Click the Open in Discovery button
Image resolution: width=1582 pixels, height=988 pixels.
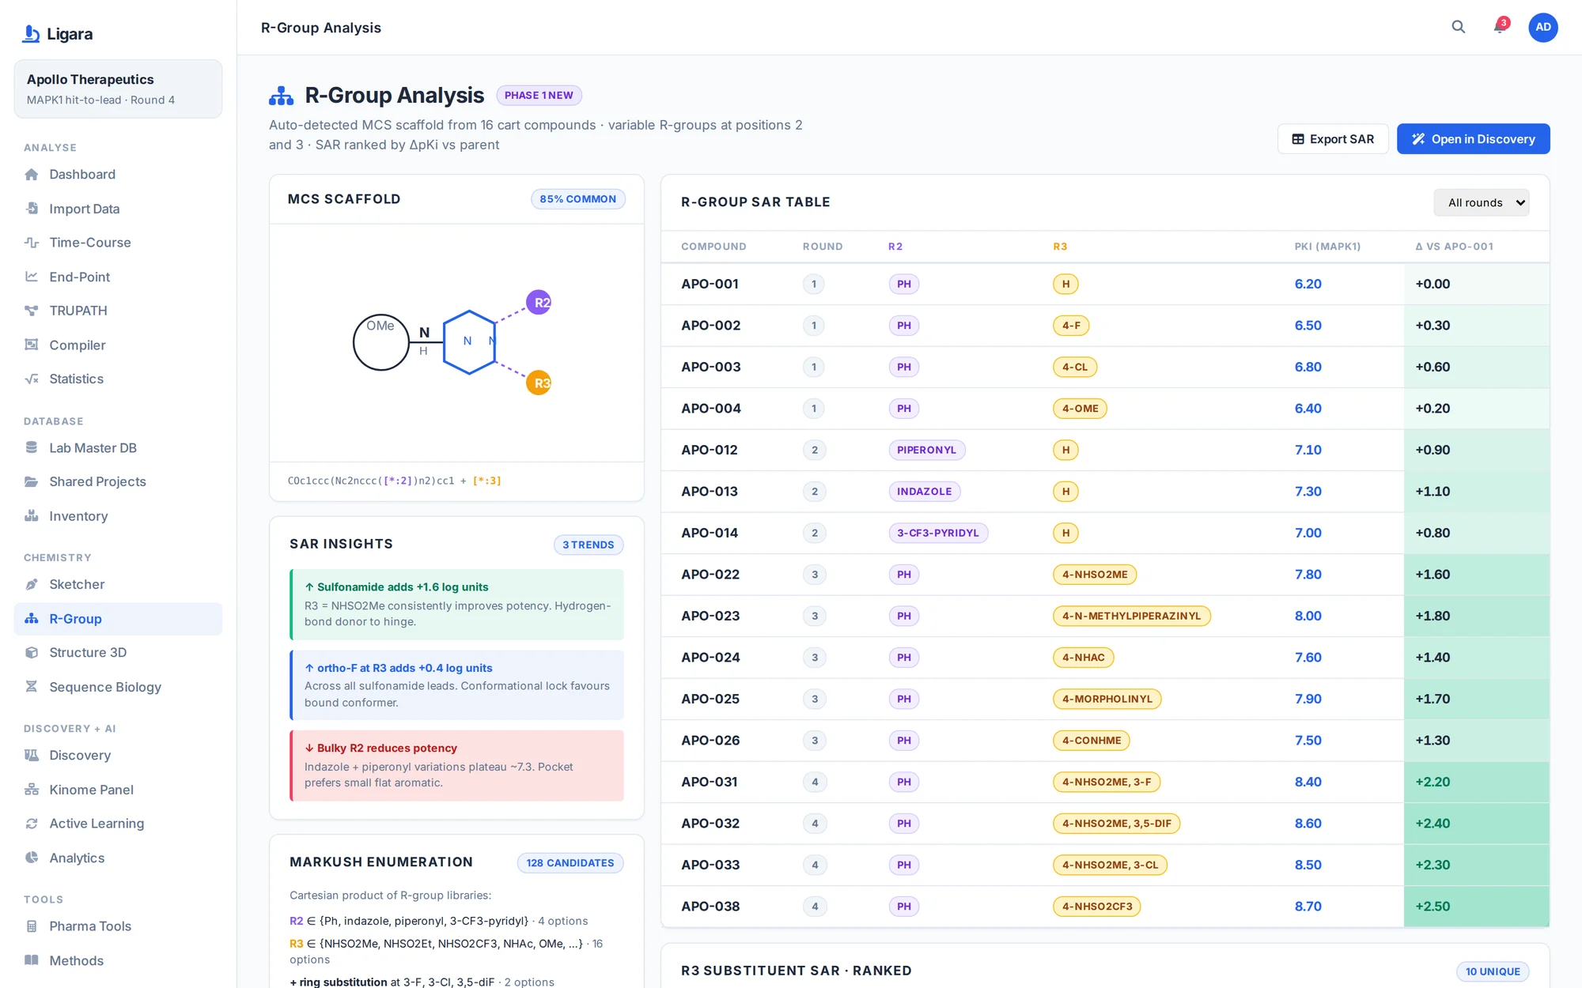tap(1473, 139)
